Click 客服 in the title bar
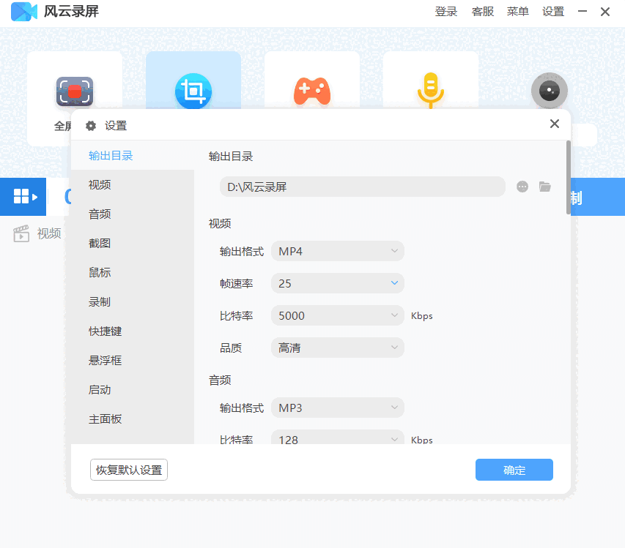The height and width of the screenshot is (548, 625). 483,12
